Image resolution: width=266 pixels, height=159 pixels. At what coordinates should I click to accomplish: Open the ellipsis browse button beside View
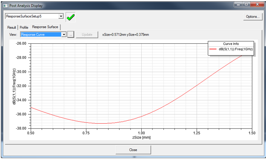pos(71,34)
